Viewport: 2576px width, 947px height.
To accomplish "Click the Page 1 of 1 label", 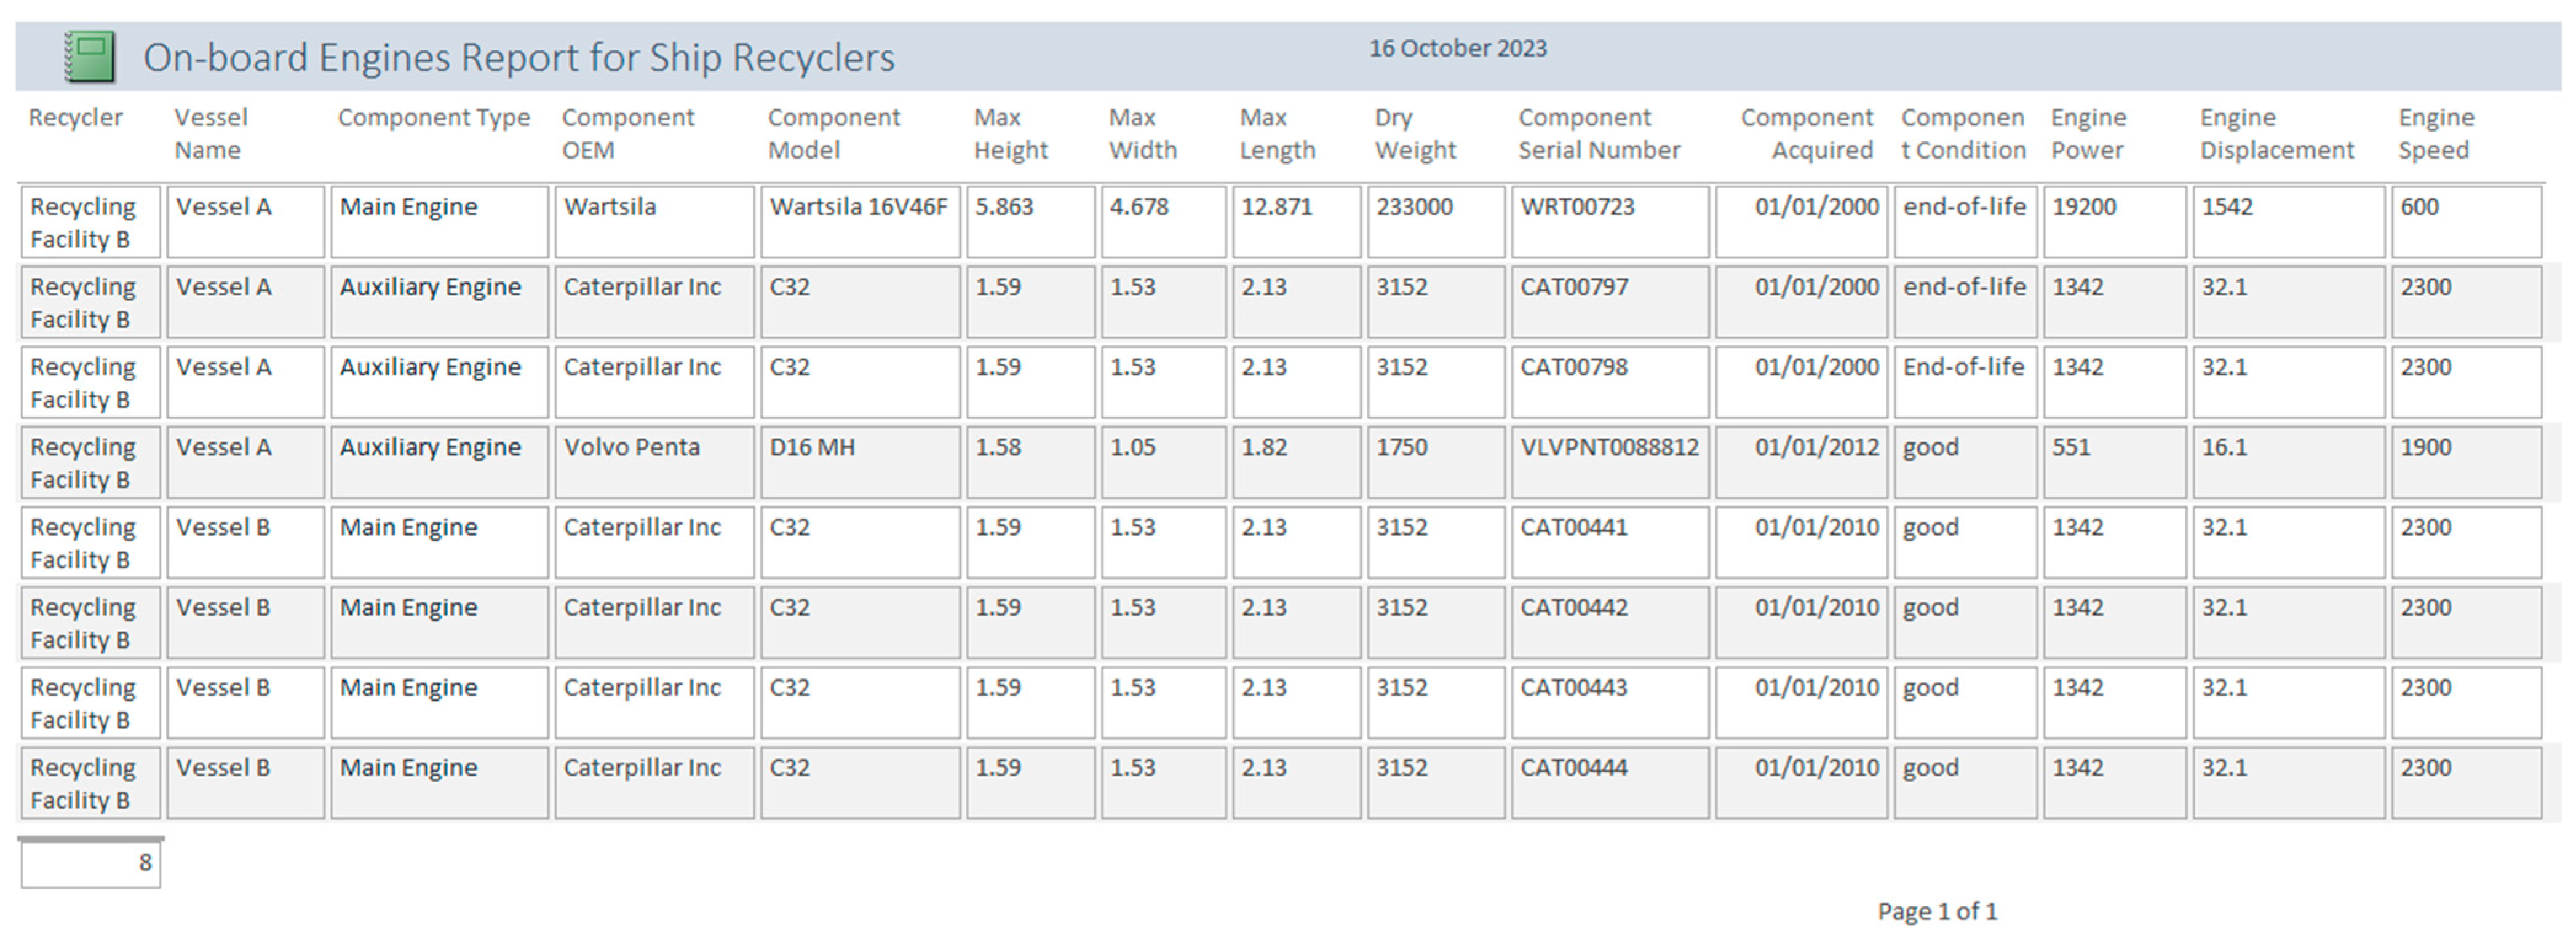I will (1936, 911).
